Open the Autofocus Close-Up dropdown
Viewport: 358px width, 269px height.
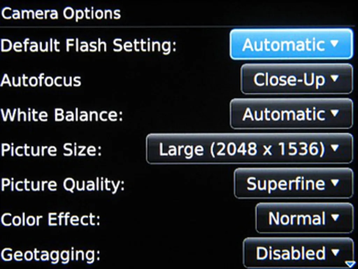[297, 79]
